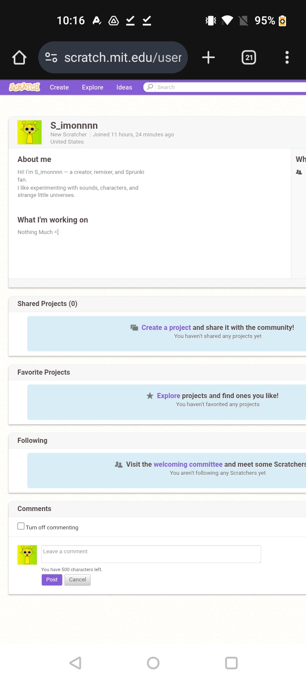Viewport: 306px width, 682px height.
Task: Click the Explore projects link
Action: pos(168,396)
